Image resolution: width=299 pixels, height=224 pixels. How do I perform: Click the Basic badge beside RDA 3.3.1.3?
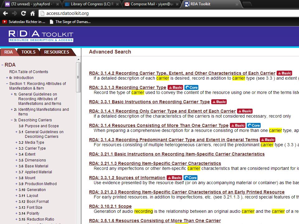pyautogui.click(x=175, y=87)
